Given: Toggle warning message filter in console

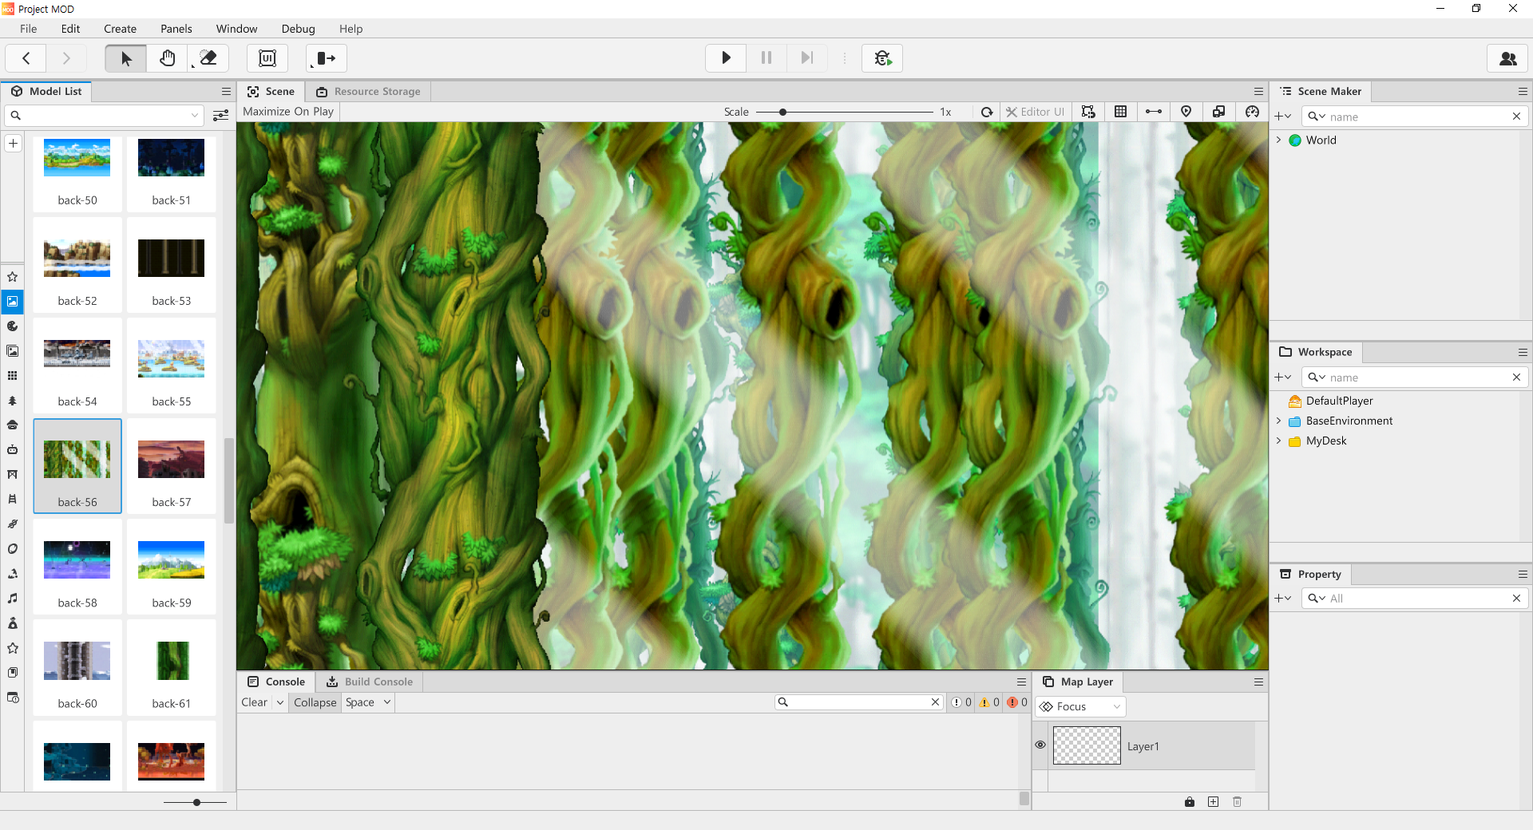Looking at the screenshot, I should click(x=989, y=702).
